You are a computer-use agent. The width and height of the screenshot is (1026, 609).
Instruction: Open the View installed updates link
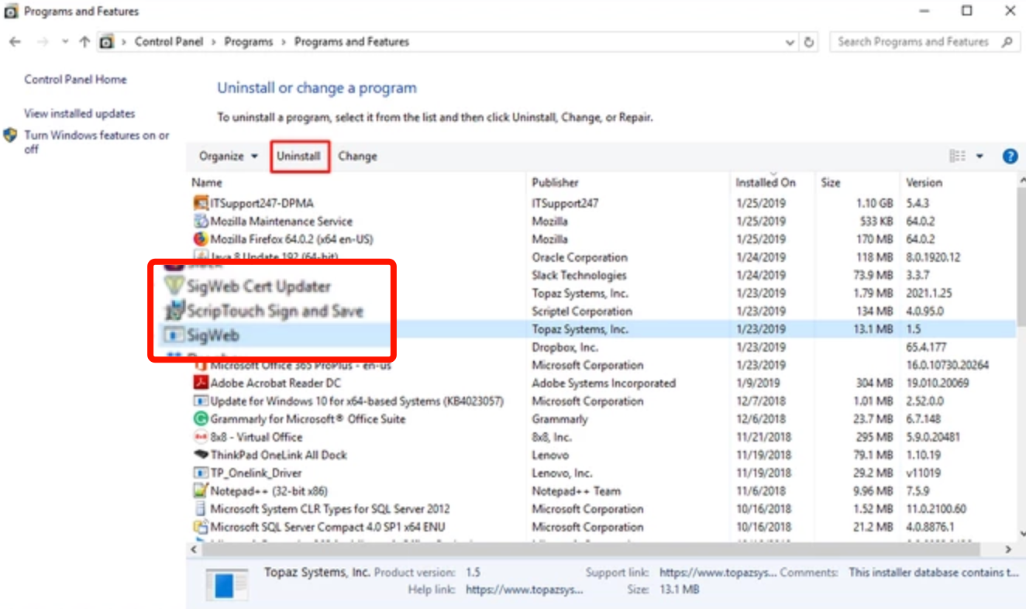(79, 114)
